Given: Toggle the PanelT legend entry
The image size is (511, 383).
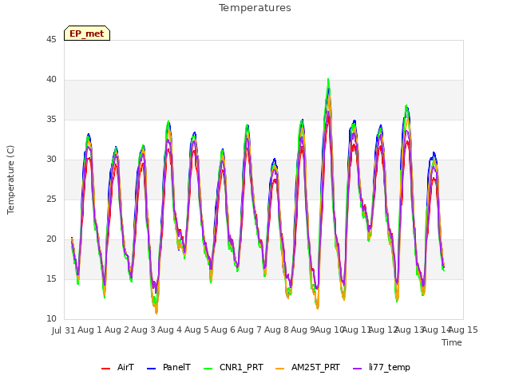Looking at the screenshot, I should point(168,368).
